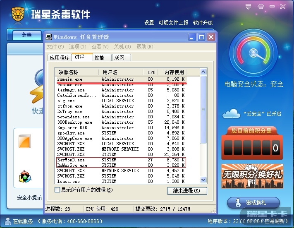The image size is (294, 228).
Task: Select the 360AppCore.exe process row
Action: 121,139
